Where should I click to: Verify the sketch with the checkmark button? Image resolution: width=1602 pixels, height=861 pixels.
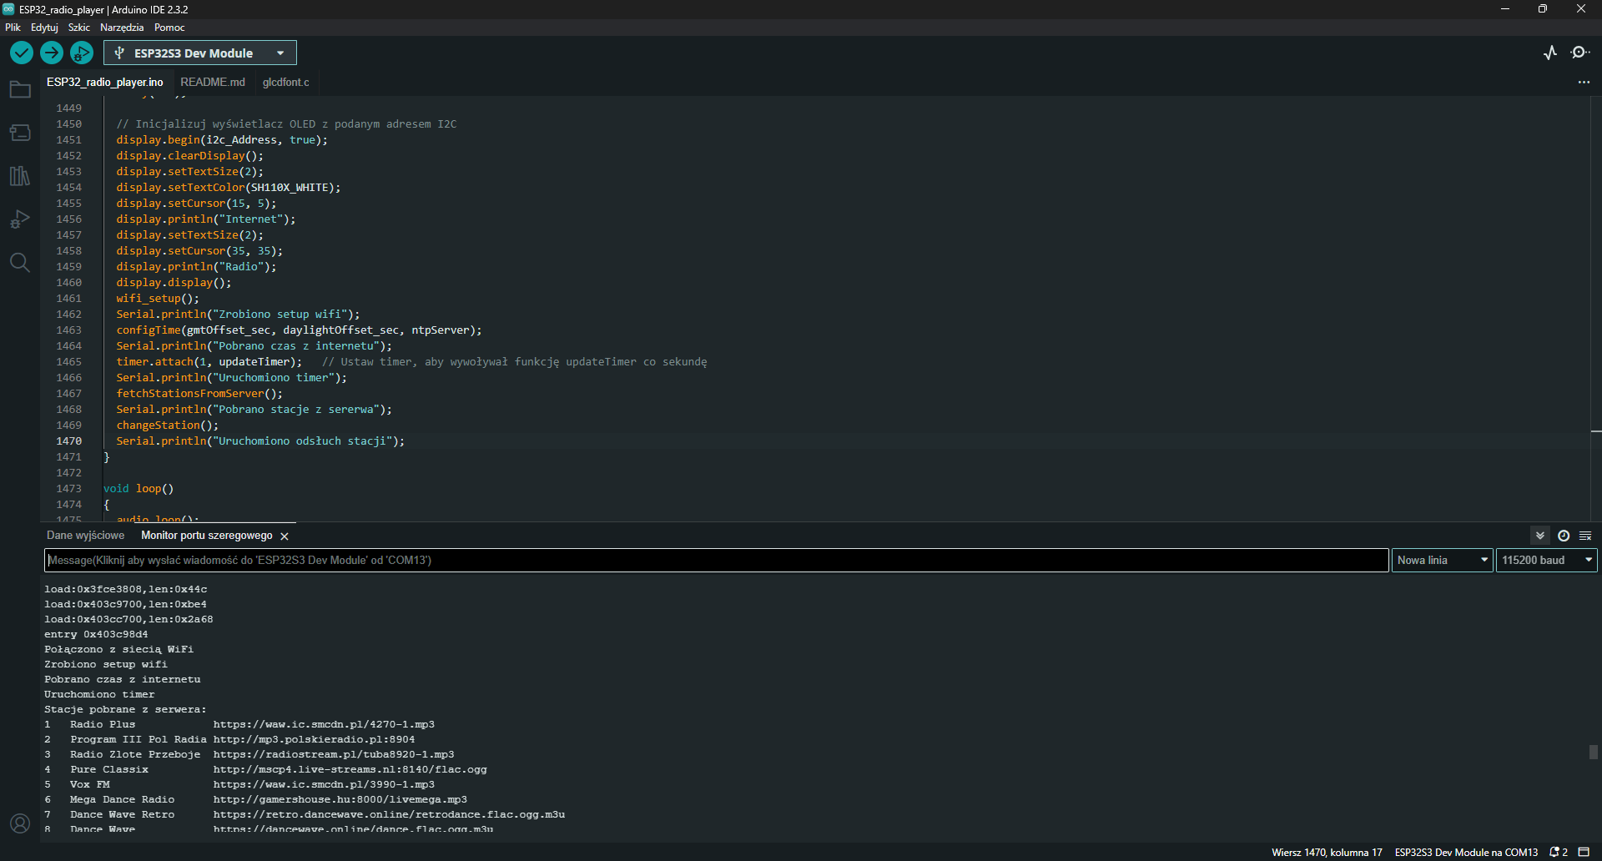pos(21,53)
